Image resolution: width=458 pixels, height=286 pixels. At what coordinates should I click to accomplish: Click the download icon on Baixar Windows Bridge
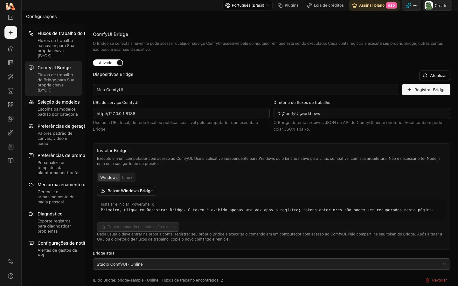[103, 191]
